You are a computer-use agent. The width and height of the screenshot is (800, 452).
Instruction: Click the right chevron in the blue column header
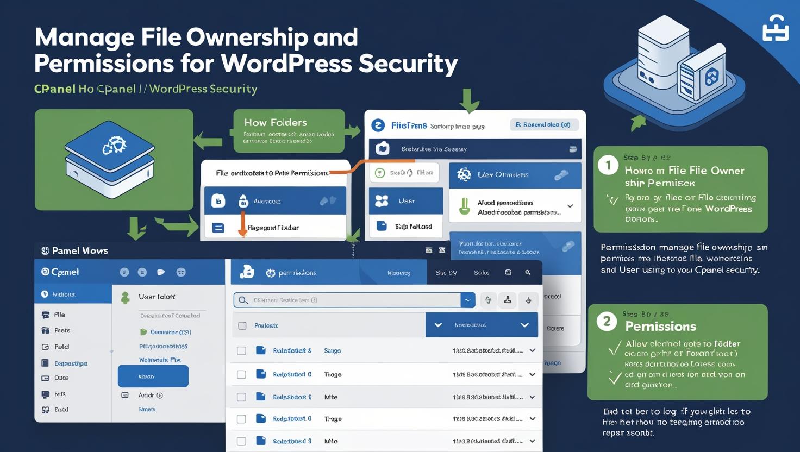point(524,325)
